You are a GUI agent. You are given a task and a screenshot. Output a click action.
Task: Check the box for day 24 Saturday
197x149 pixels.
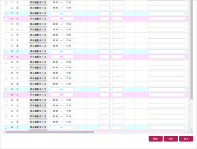[6, 127]
